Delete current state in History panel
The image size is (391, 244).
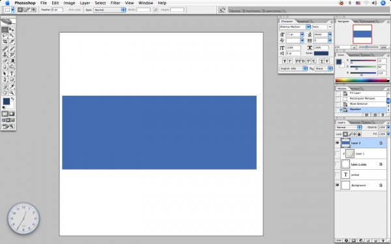click(383, 115)
